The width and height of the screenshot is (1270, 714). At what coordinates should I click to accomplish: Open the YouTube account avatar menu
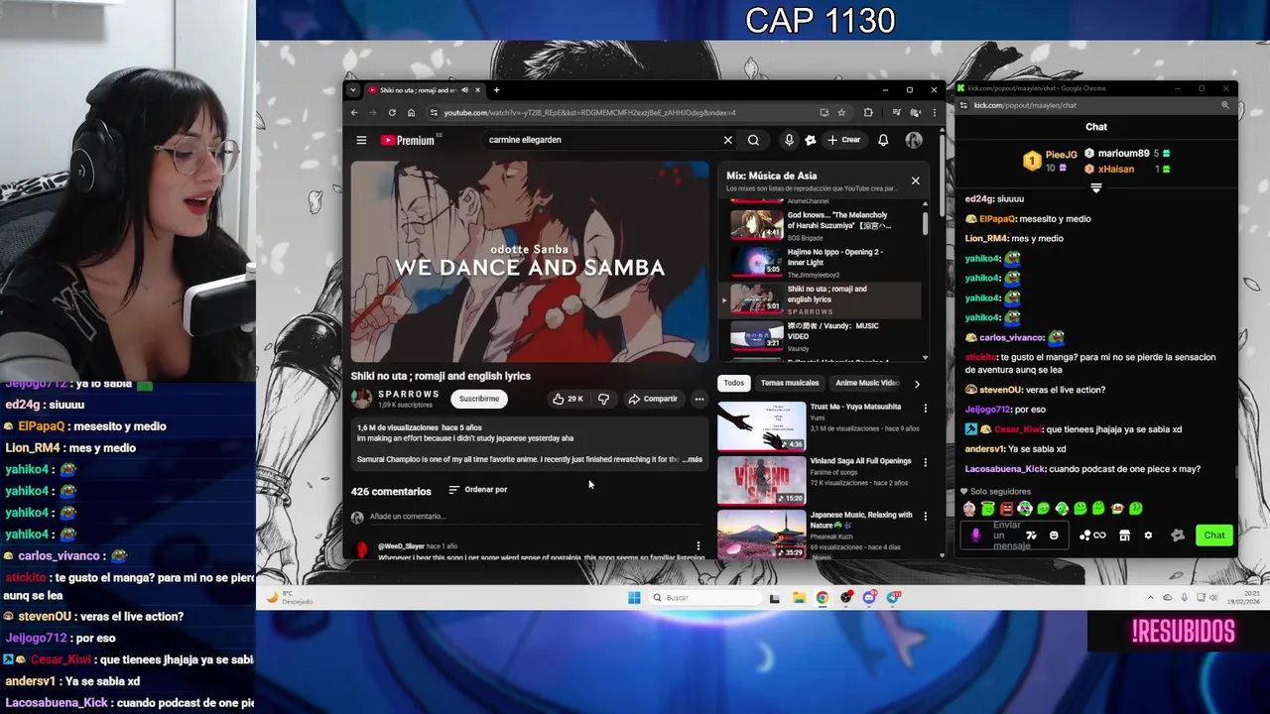(x=914, y=140)
